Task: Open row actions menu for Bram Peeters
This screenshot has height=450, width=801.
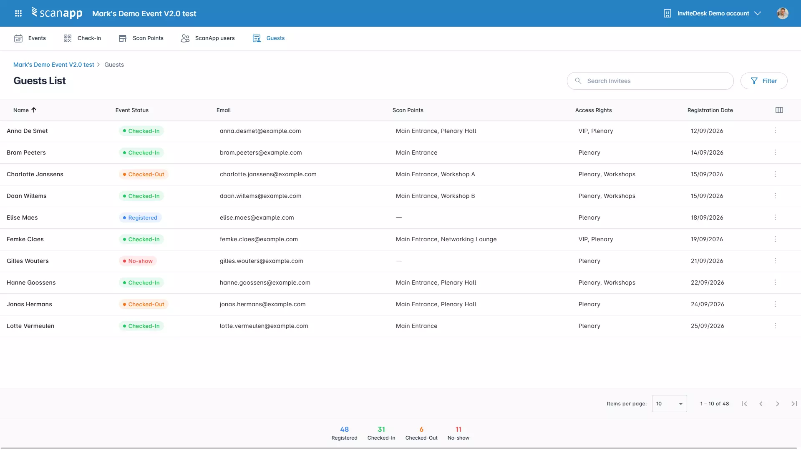Action: point(776,152)
